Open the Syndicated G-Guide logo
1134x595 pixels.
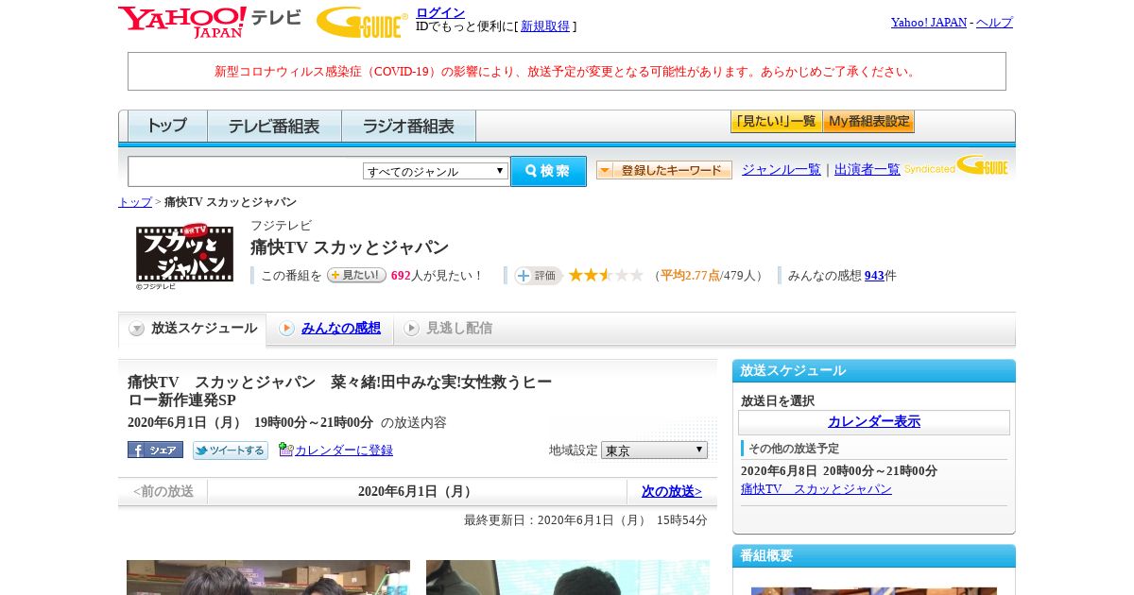955,166
